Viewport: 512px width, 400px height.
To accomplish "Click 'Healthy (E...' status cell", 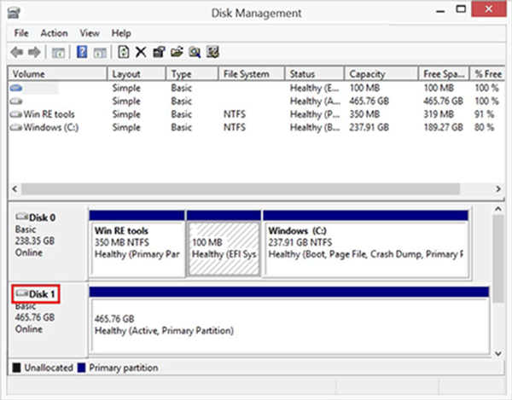I will coord(315,88).
